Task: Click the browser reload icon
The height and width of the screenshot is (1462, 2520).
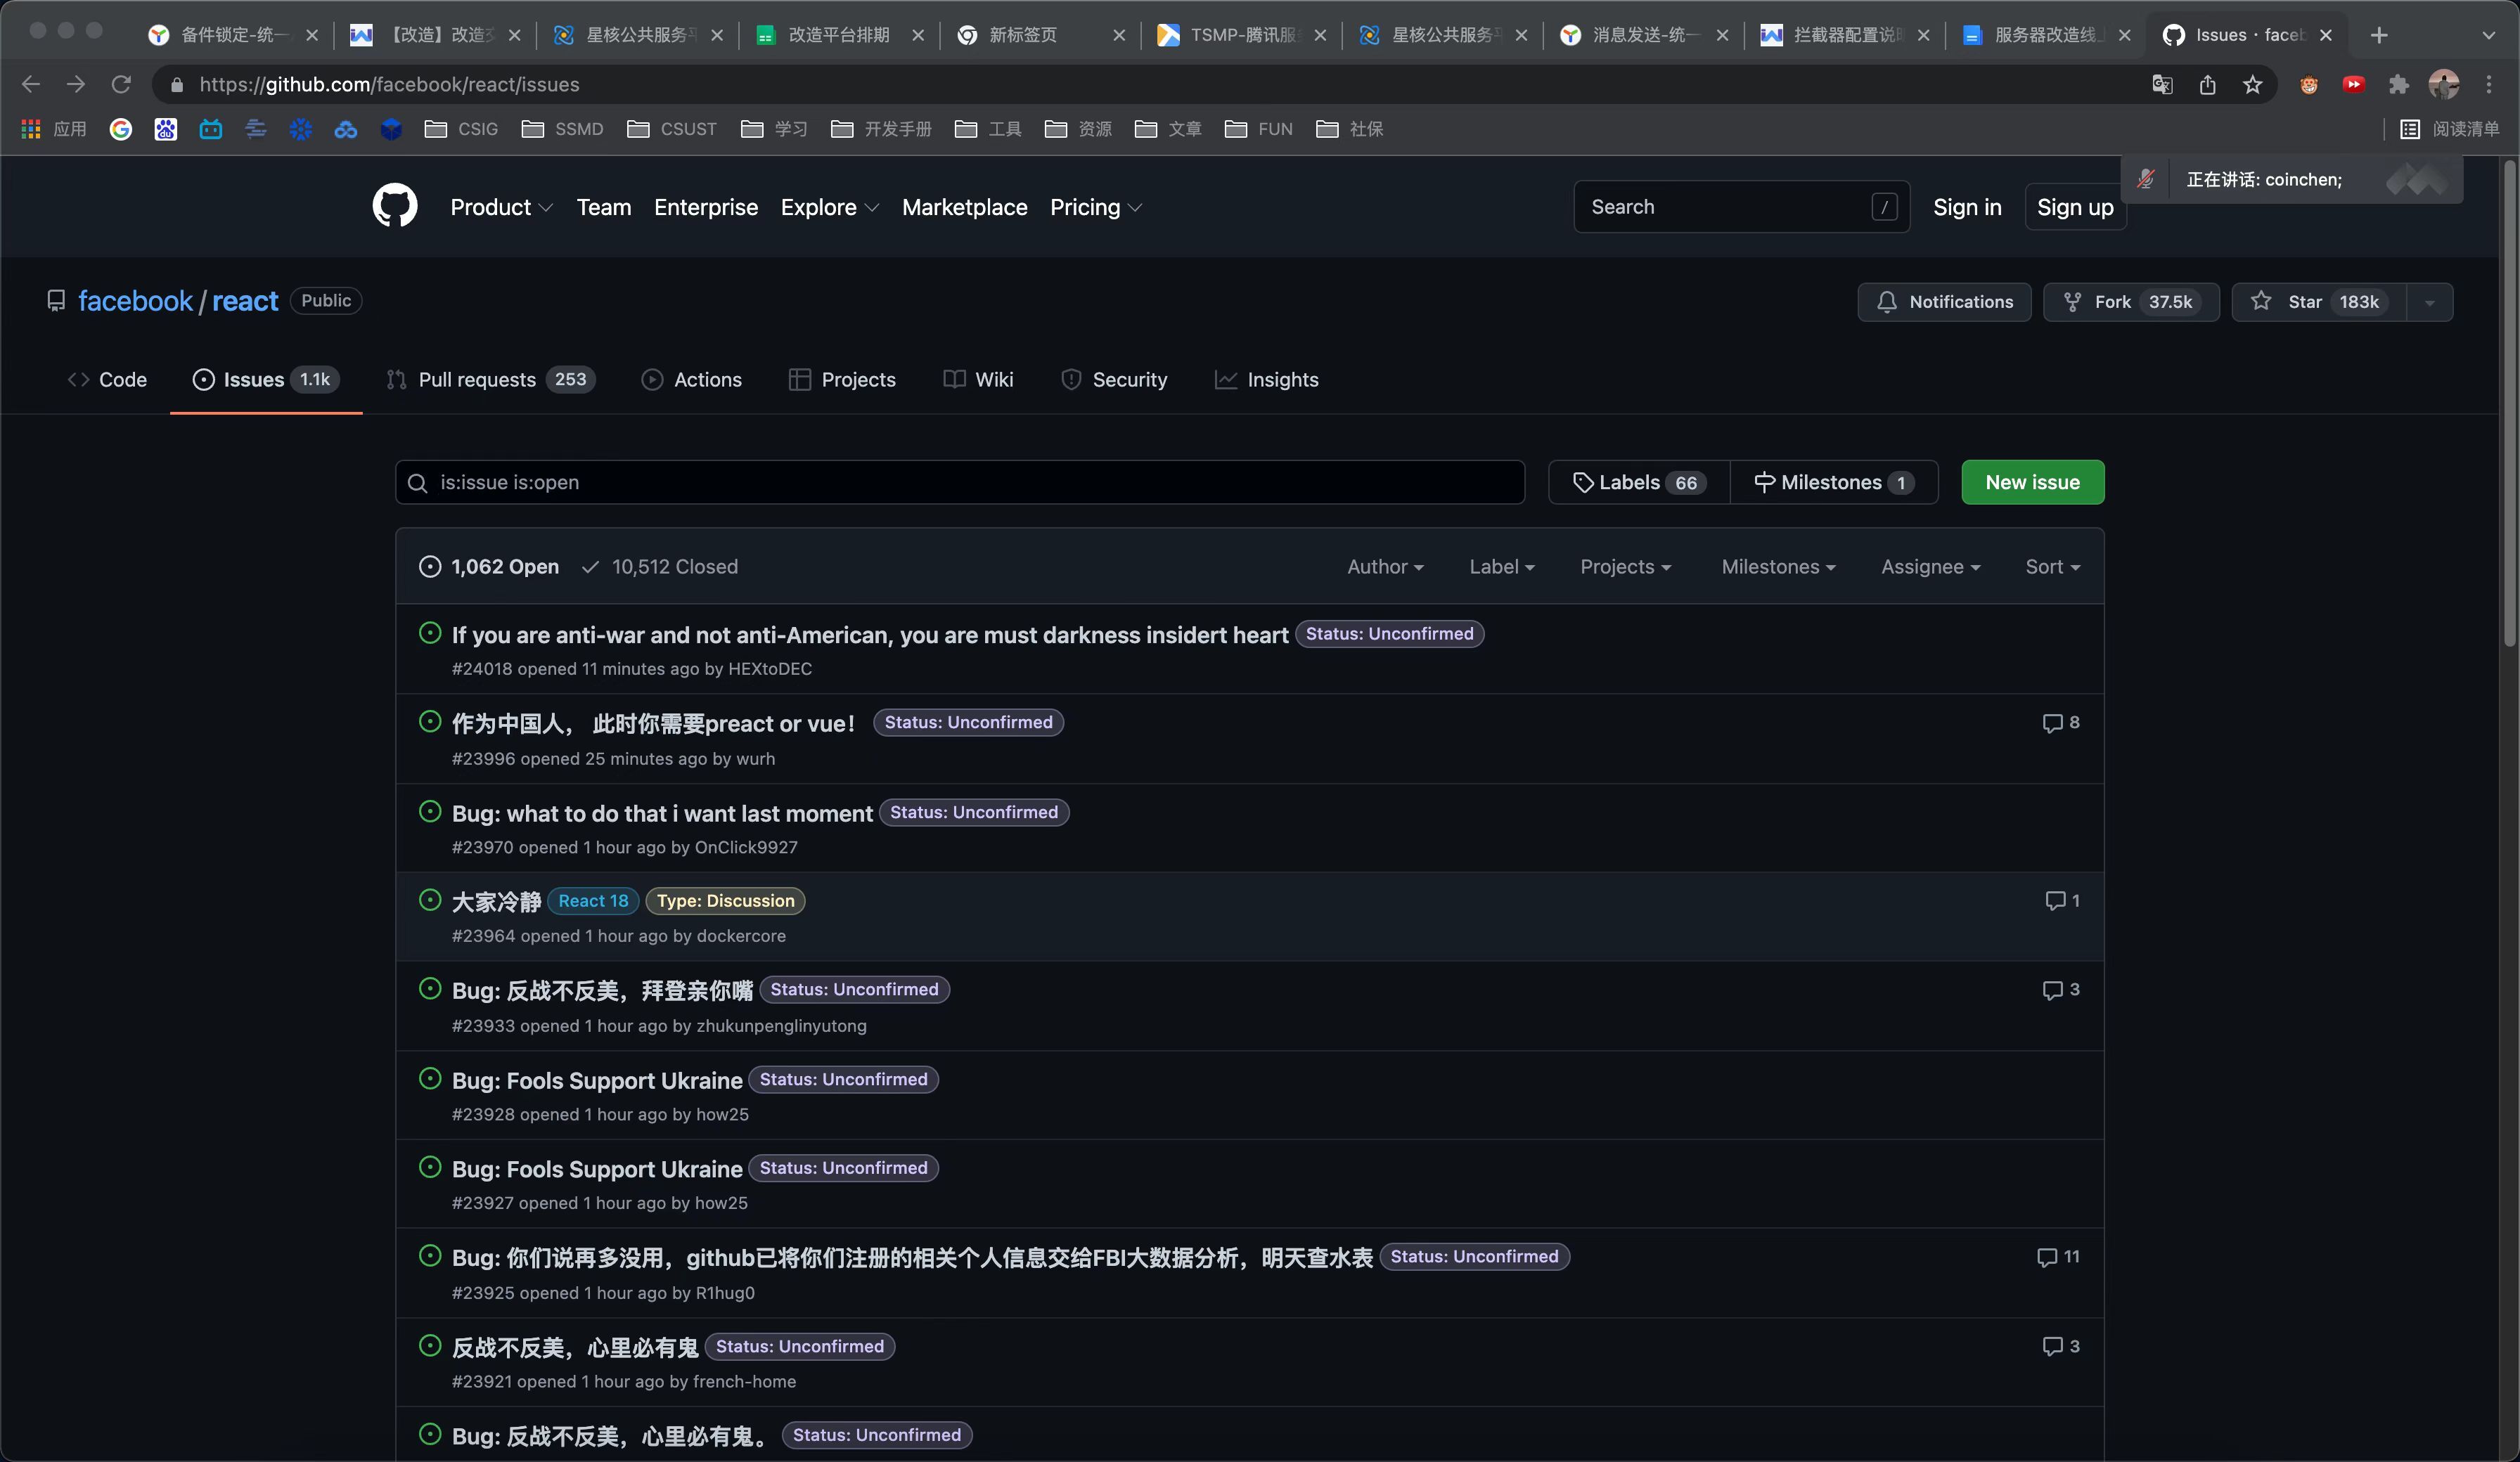Action: (121, 85)
